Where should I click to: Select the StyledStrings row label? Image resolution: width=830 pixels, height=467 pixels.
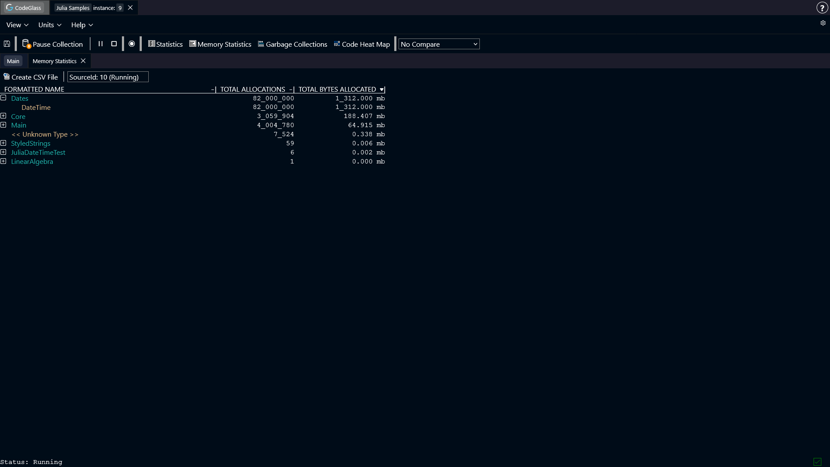31,144
